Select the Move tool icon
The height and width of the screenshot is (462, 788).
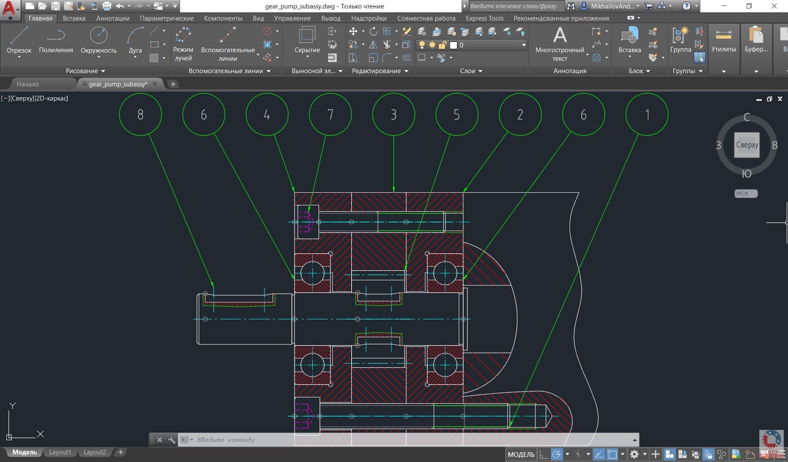coord(353,31)
